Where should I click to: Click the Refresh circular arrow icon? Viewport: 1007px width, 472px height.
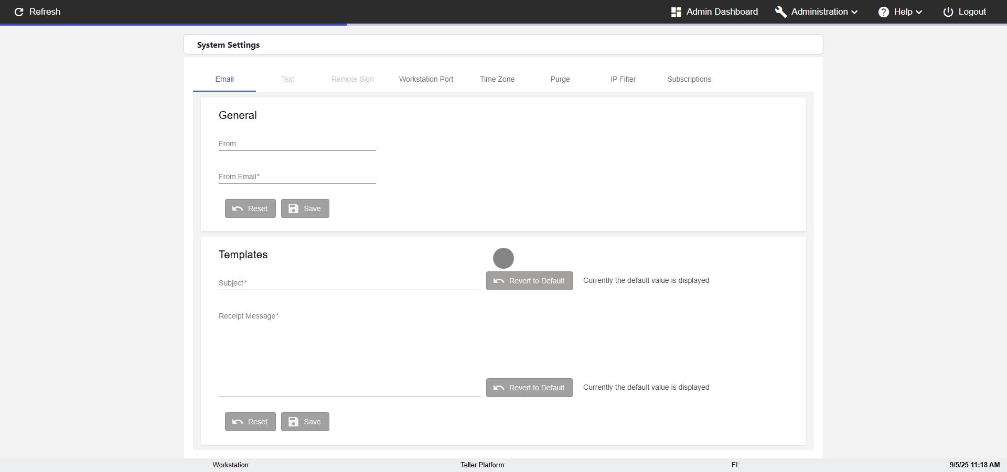pos(19,12)
